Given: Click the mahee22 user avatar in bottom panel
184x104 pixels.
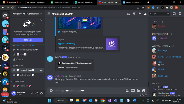Looking at the screenshot, I should point(14,93).
